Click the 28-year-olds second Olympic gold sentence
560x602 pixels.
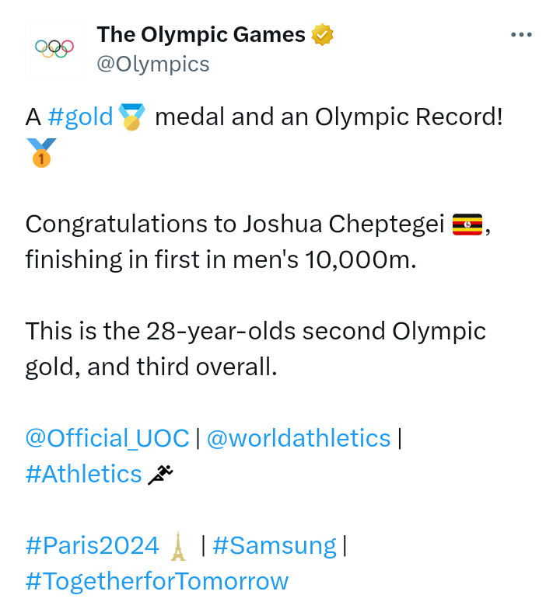click(256, 349)
